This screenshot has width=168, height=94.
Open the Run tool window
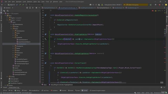[x=10, y=91]
